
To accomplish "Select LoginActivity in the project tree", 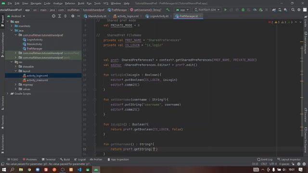I will [35, 39].
